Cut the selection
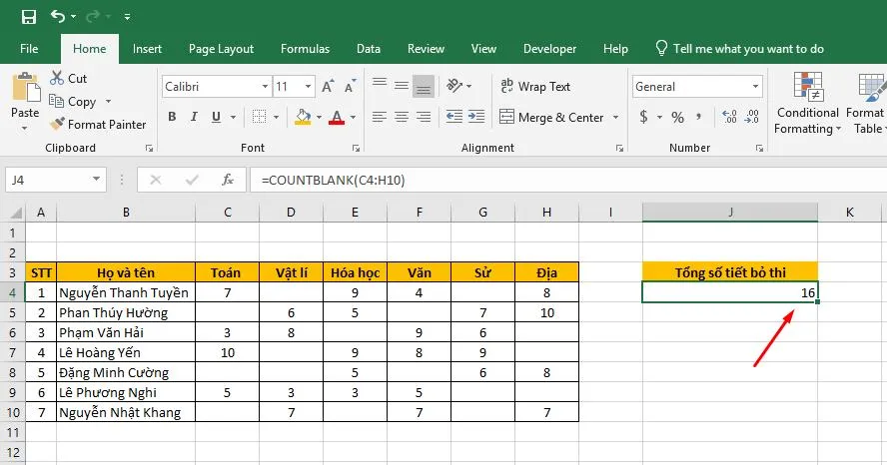 [x=69, y=78]
